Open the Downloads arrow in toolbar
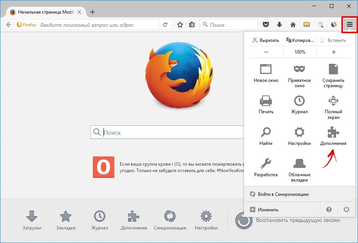Viewport: 358px width, 243px height. point(279,25)
